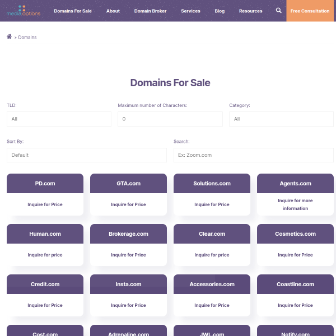Click Inquire for Price under Cosmetics.com
This screenshot has width=336, height=336.
point(295,255)
